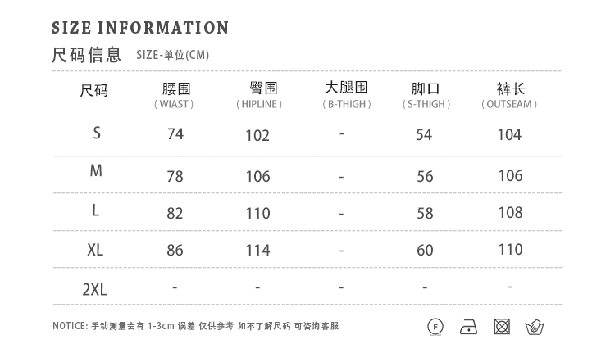615x362 pixels.
Task: Click the 尺码信息 title text
Action: pyautogui.click(x=86, y=55)
